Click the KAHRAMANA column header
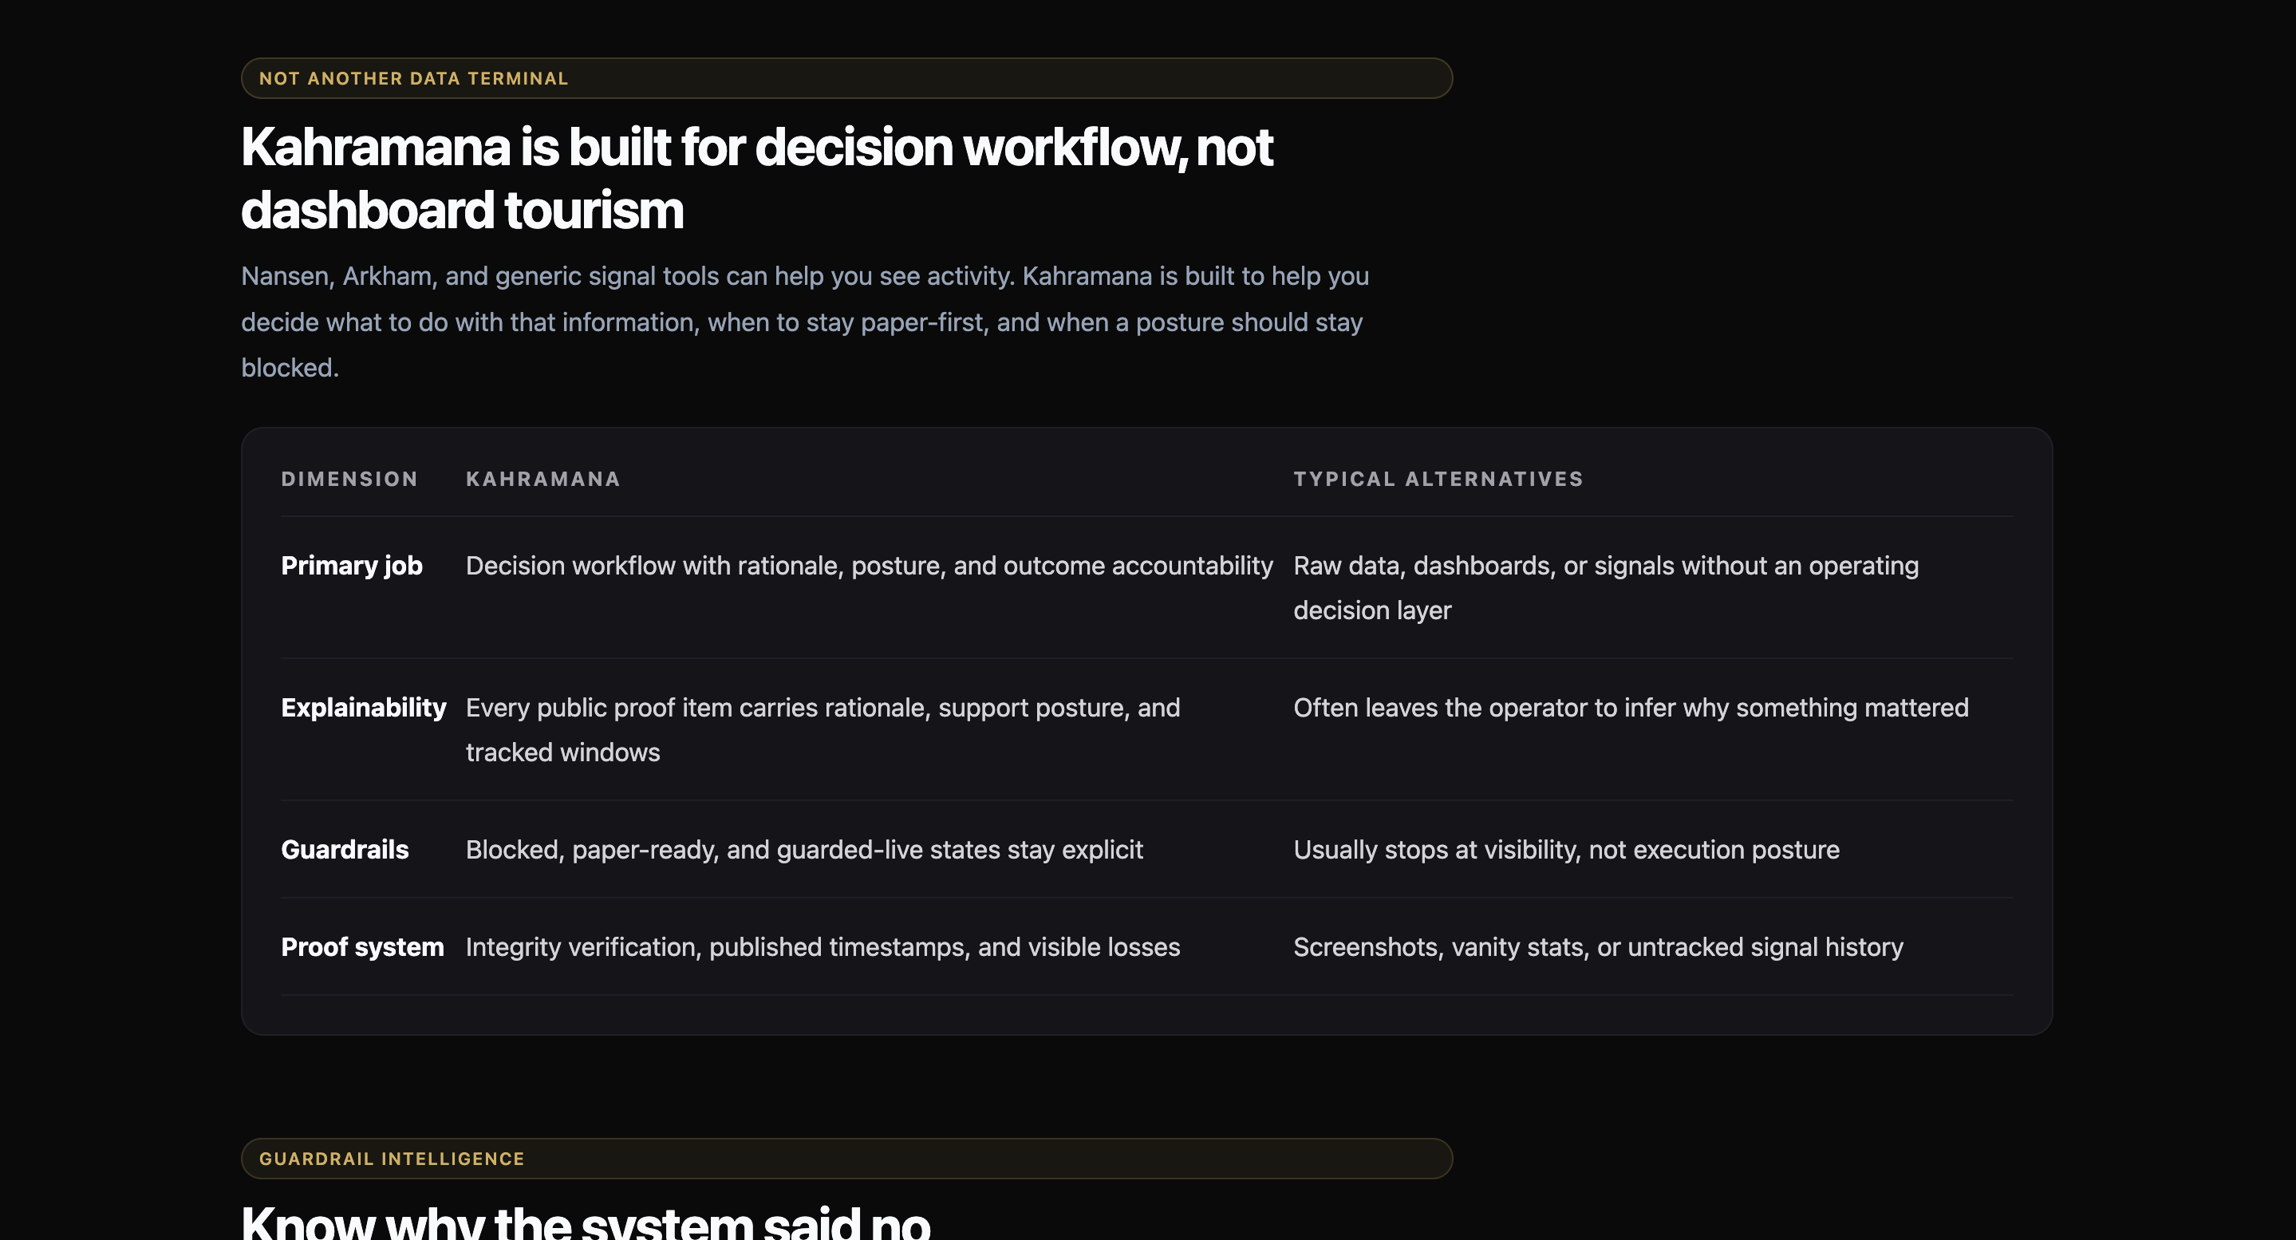Screen dimensions: 2296x1240 tap(542, 479)
